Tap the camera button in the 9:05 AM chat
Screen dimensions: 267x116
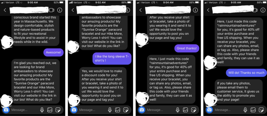[x=209, y=110]
